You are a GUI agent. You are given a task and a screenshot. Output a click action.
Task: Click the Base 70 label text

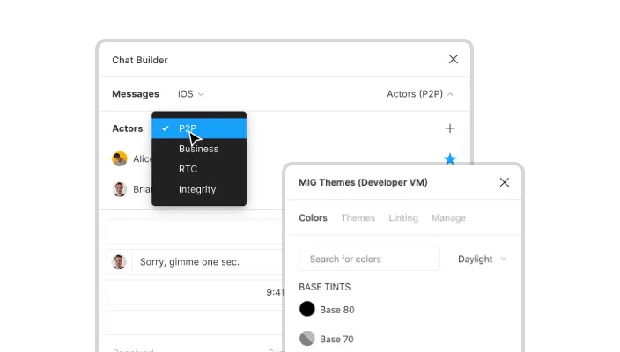click(336, 339)
